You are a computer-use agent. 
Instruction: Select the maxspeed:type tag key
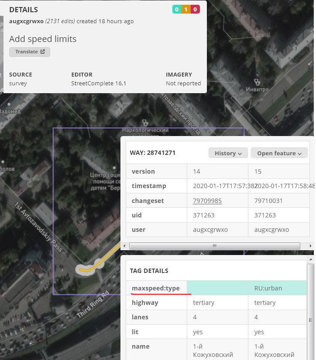tap(155, 288)
